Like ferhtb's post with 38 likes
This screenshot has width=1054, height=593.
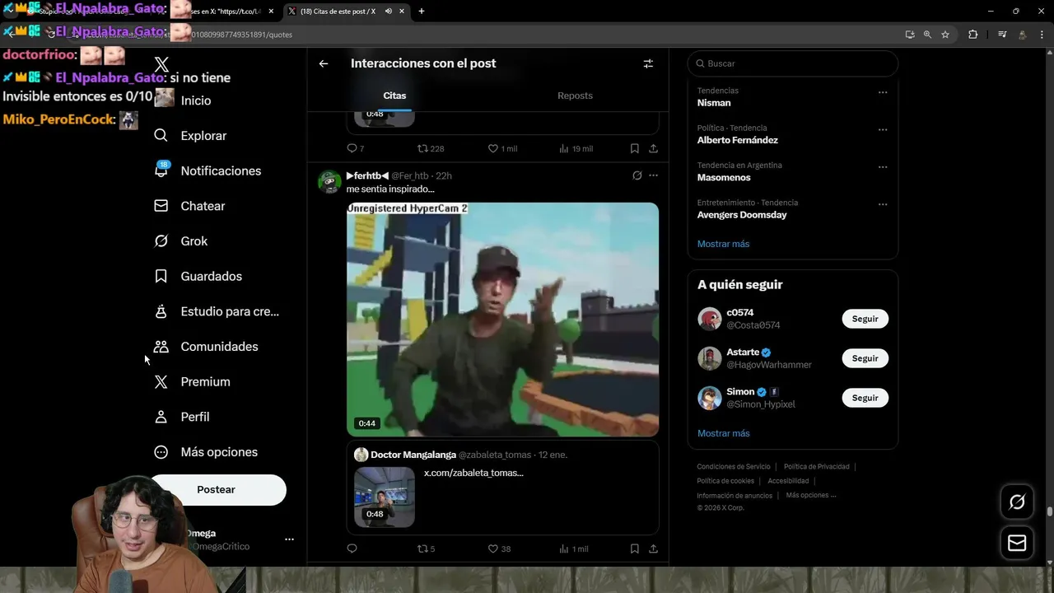[x=499, y=549]
